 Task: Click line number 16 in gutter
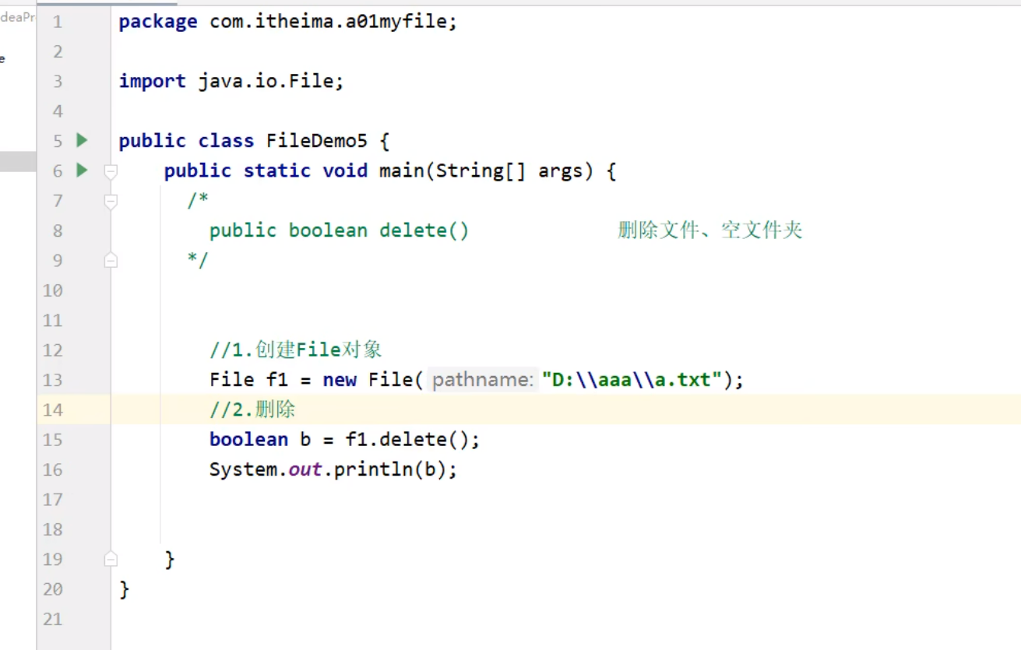tap(53, 469)
